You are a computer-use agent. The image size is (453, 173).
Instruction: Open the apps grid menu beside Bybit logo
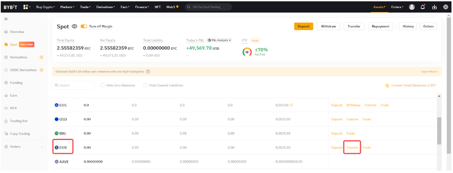26,7
